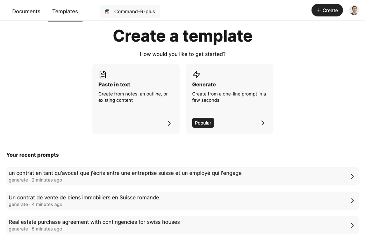Click the plus icon in Create button
Viewport: 365px width, 241px height.
319,10
